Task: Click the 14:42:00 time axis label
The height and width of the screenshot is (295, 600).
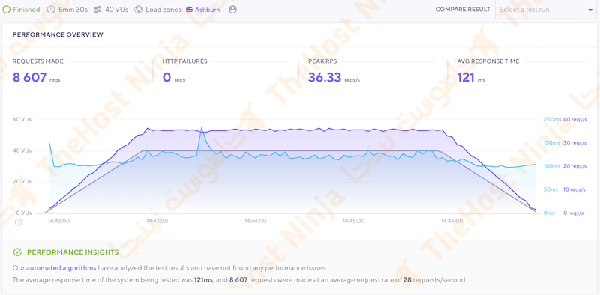Action: coord(59,221)
